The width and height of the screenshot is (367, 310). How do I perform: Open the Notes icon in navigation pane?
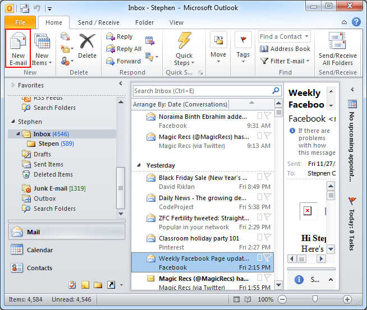point(85,285)
